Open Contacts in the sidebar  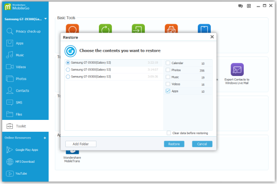25,90
